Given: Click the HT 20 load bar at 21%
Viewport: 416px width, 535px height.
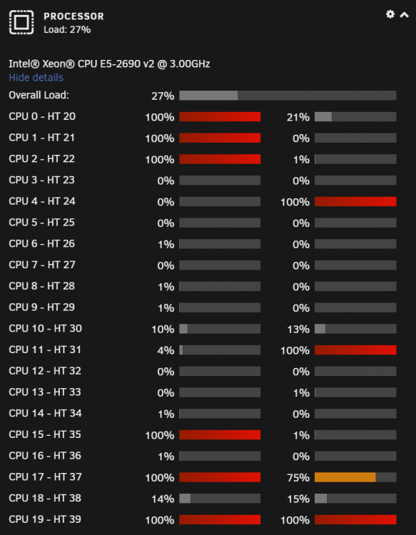Looking at the screenshot, I should (x=355, y=117).
